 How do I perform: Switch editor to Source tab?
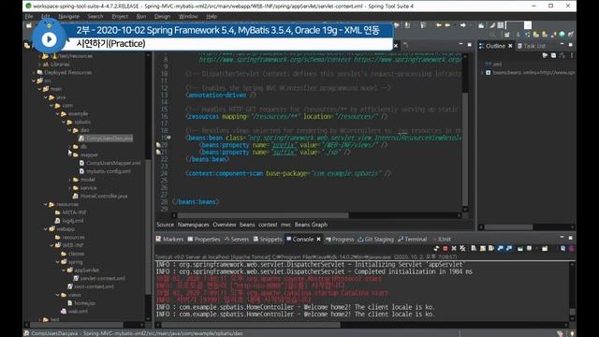click(x=165, y=225)
